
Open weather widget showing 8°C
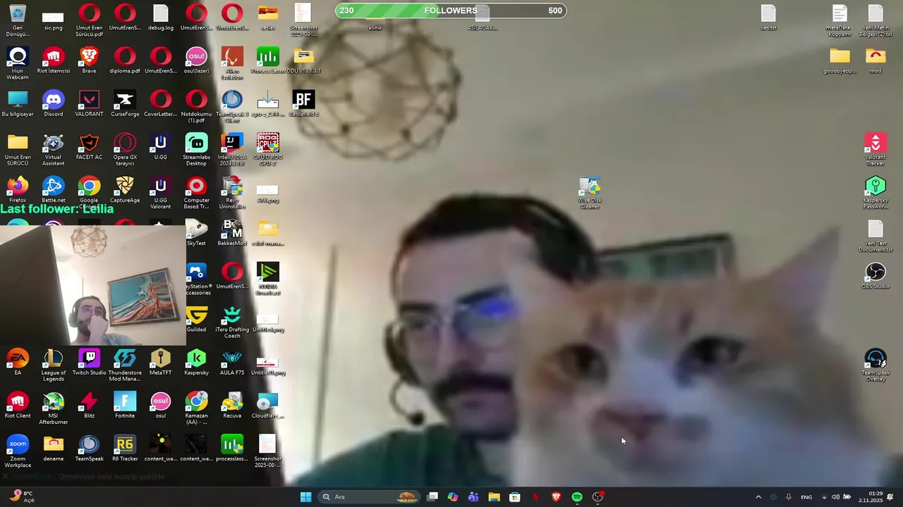[x=21, y=497]
